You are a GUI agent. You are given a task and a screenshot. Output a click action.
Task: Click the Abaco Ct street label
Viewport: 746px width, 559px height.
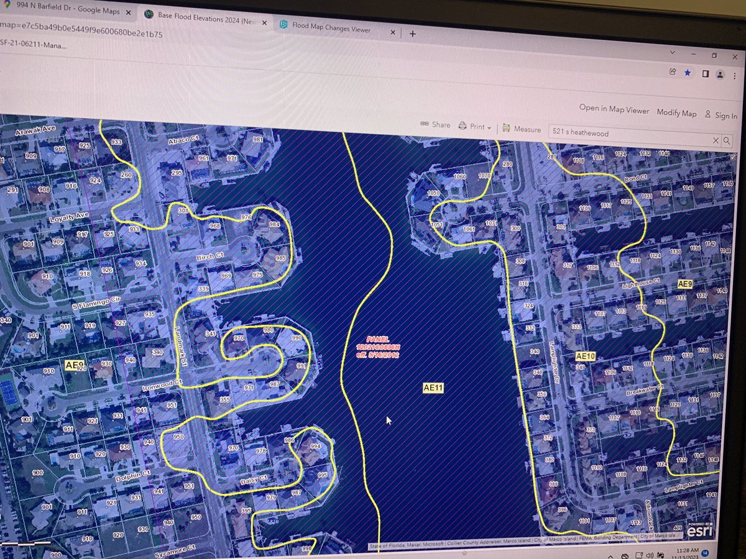(x=183, y=141)
